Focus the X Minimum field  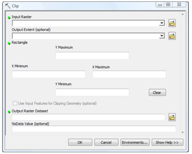pyautogui.click(x=49, y=74)
